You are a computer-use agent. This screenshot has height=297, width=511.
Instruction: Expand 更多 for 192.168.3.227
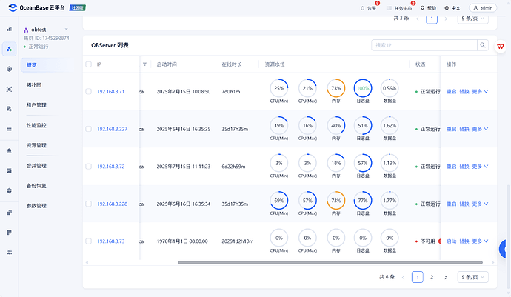481,129
